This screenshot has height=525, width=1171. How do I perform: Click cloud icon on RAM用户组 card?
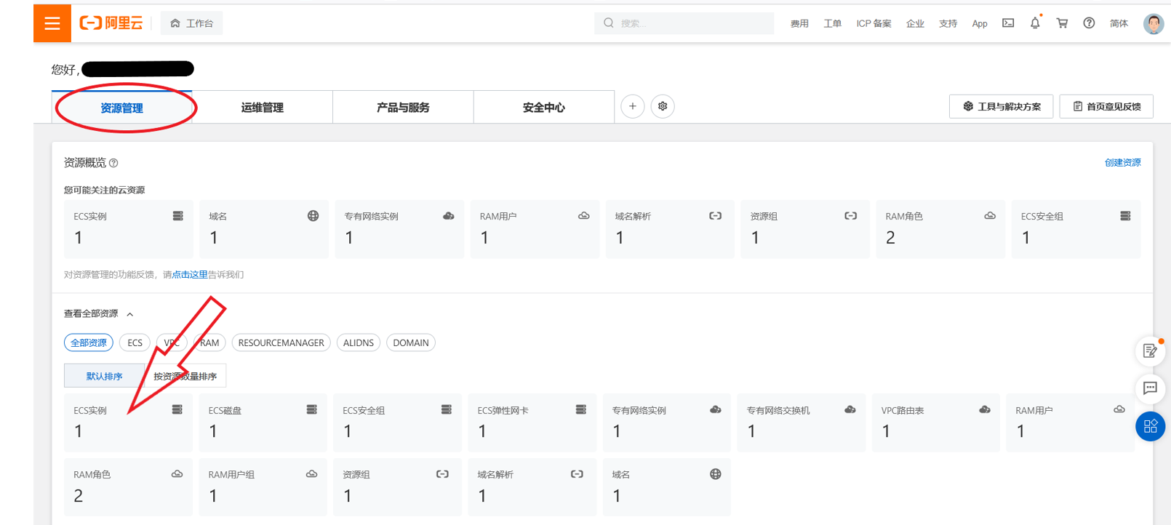coord(311,474)
